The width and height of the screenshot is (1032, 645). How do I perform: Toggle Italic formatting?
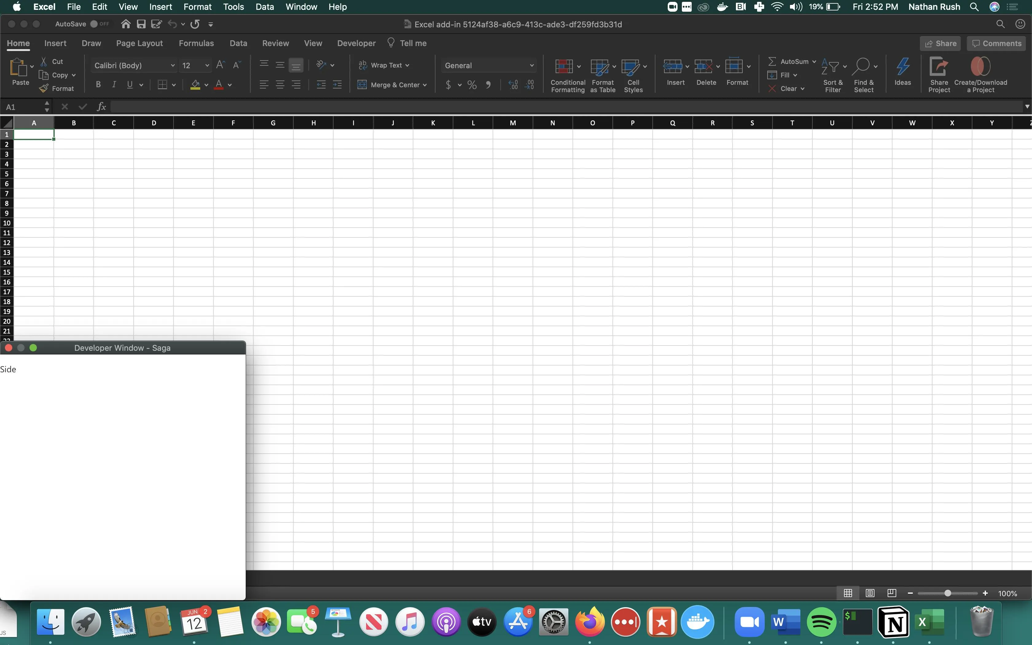tap(114, 84)
